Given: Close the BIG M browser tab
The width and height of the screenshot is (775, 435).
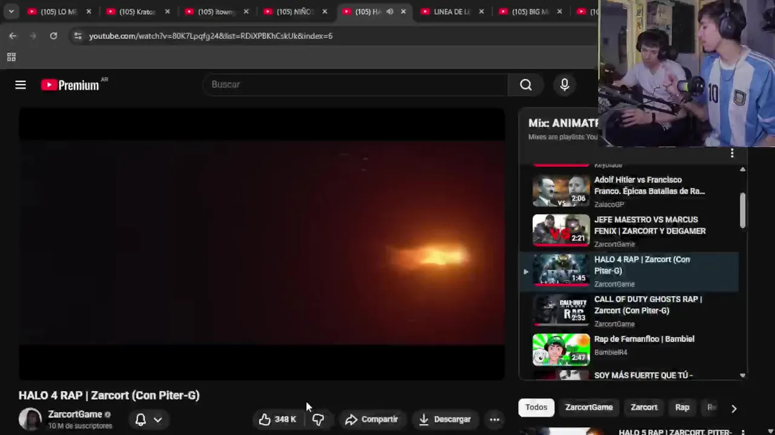Looking at the screenshot, I should [559, 11].
